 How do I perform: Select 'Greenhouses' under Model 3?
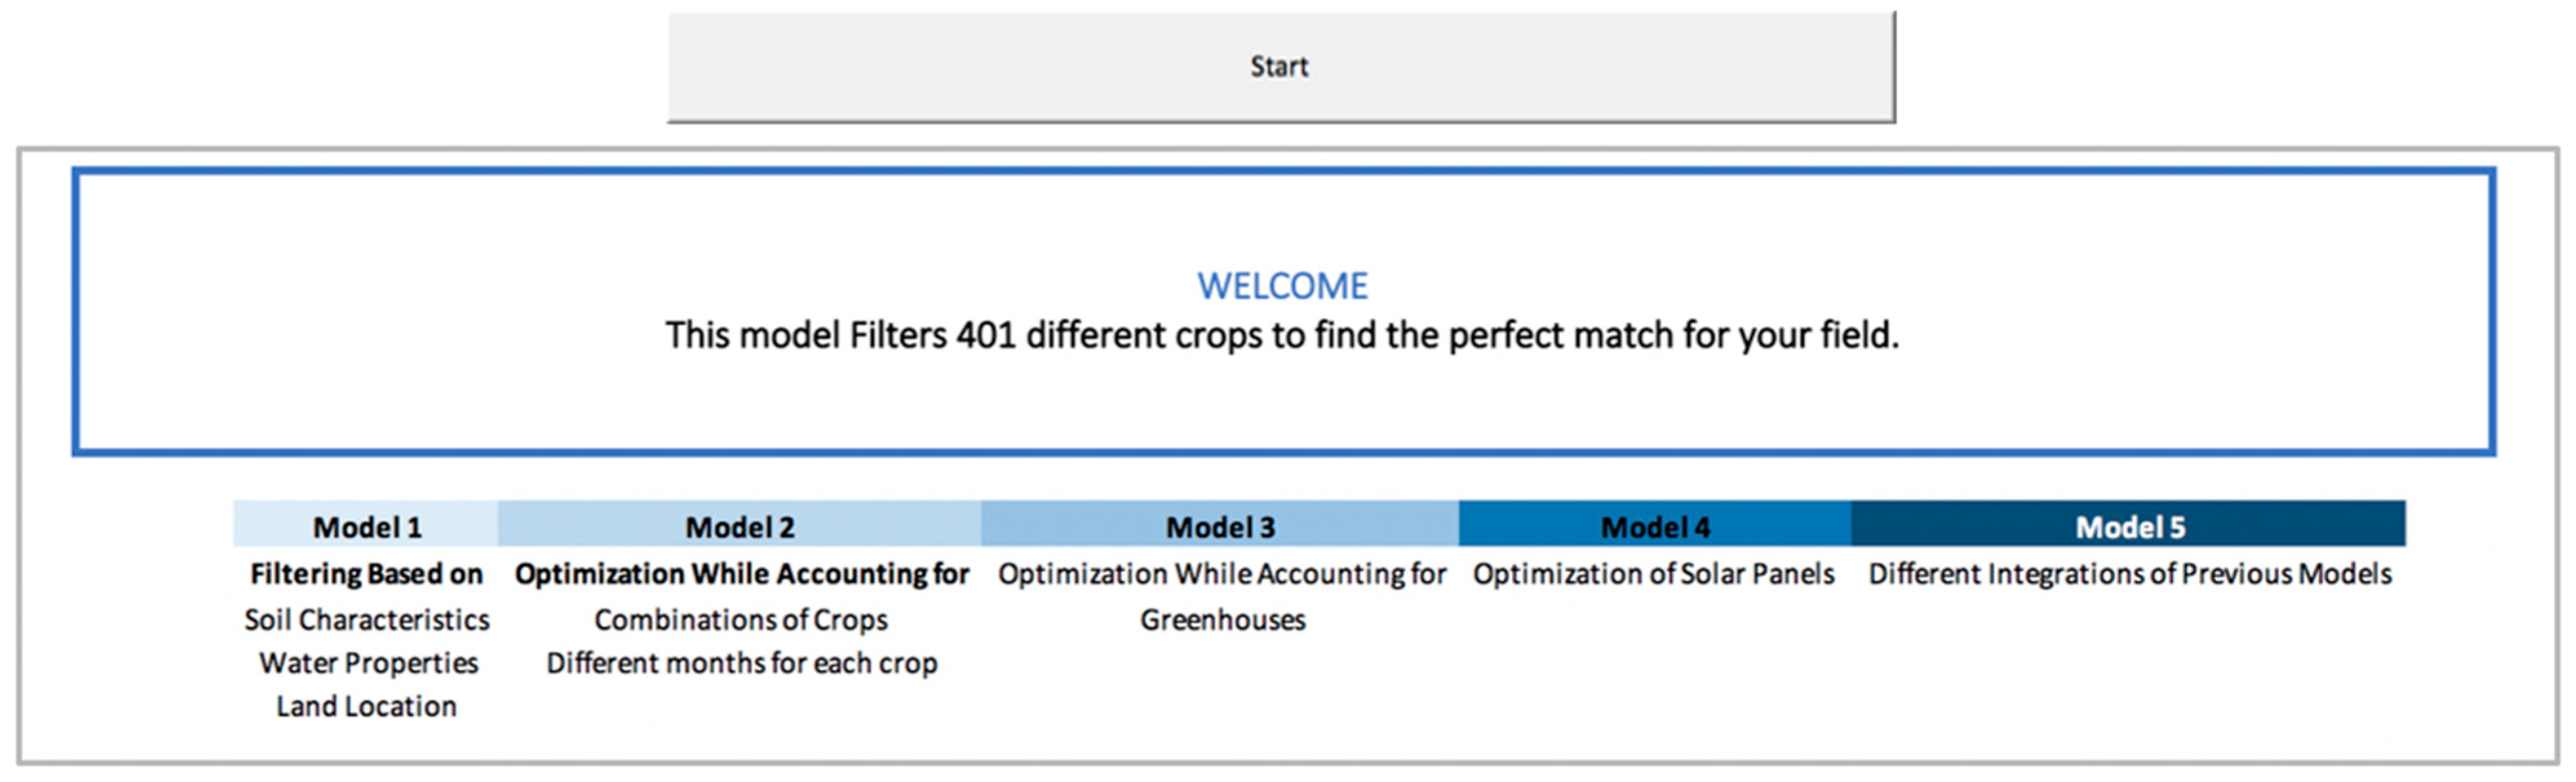[1222, 620]
